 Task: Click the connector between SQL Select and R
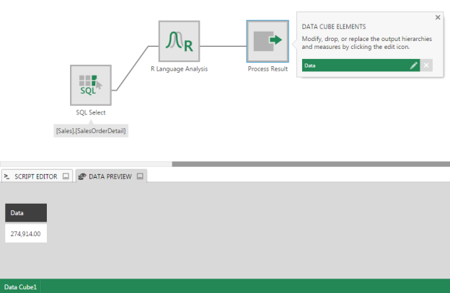click(135, 68)
